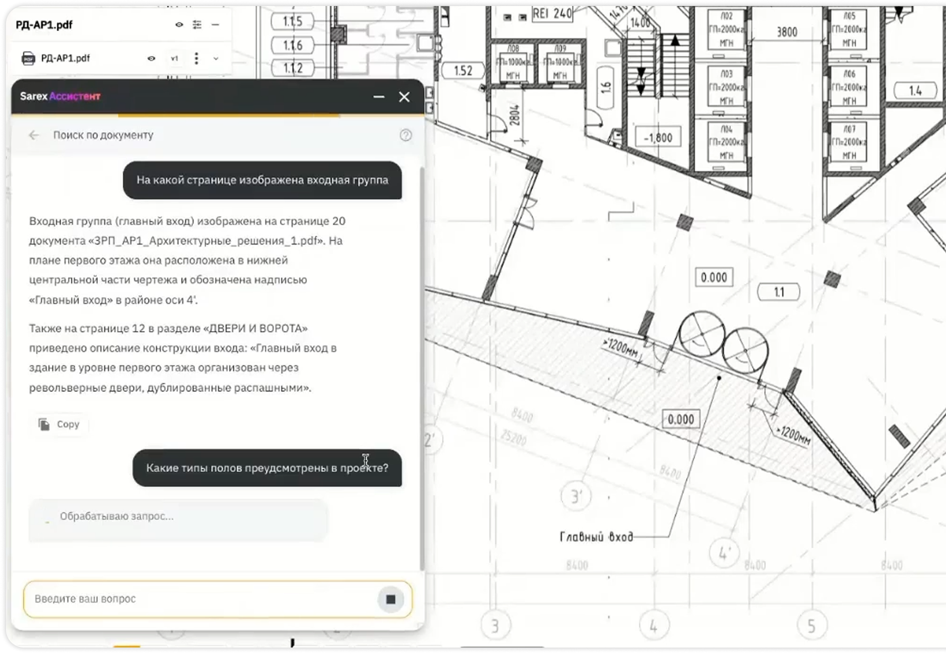946x654 pixels.
Task: Open three-dot menu for РД-АР1.pdf file
Action: (x=197, y=58)
